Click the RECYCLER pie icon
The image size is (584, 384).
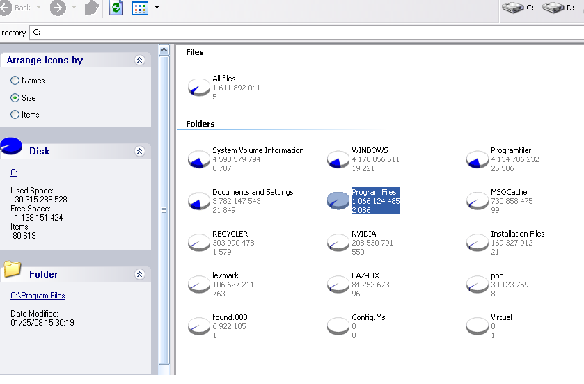pos(198,243)
